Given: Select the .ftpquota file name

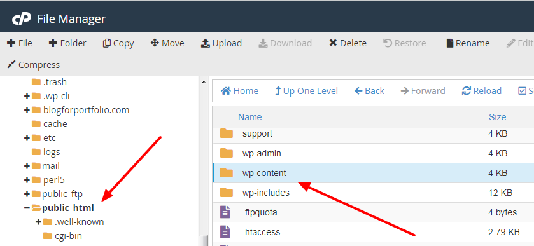Looking at the screenshot, I should (x=260, y=213).
